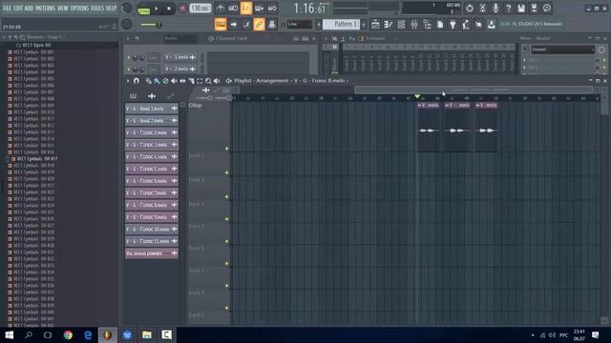Viewport: 611px width, 343px height.
Task: Select the playlist slip tool
Action: (x=182, y=81)
